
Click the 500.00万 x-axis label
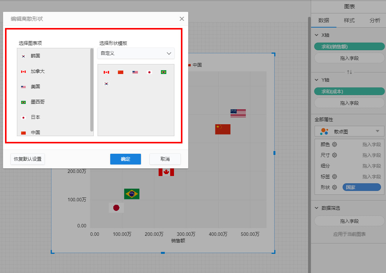[x=250, y=234]
